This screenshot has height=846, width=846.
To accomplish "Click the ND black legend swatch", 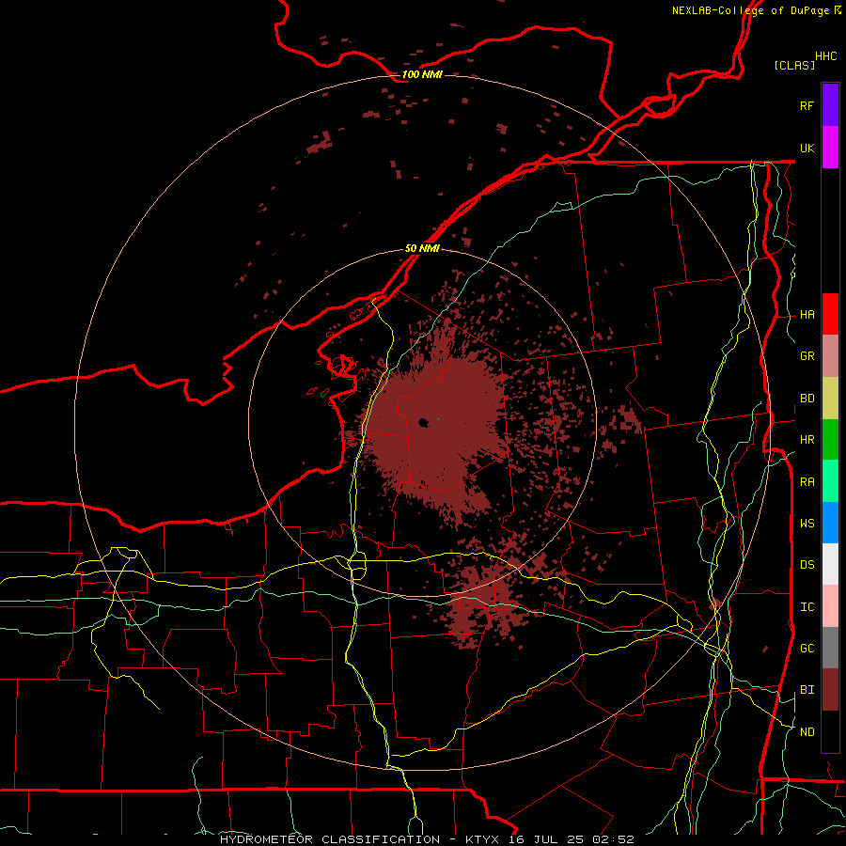I will pos(830,731).
